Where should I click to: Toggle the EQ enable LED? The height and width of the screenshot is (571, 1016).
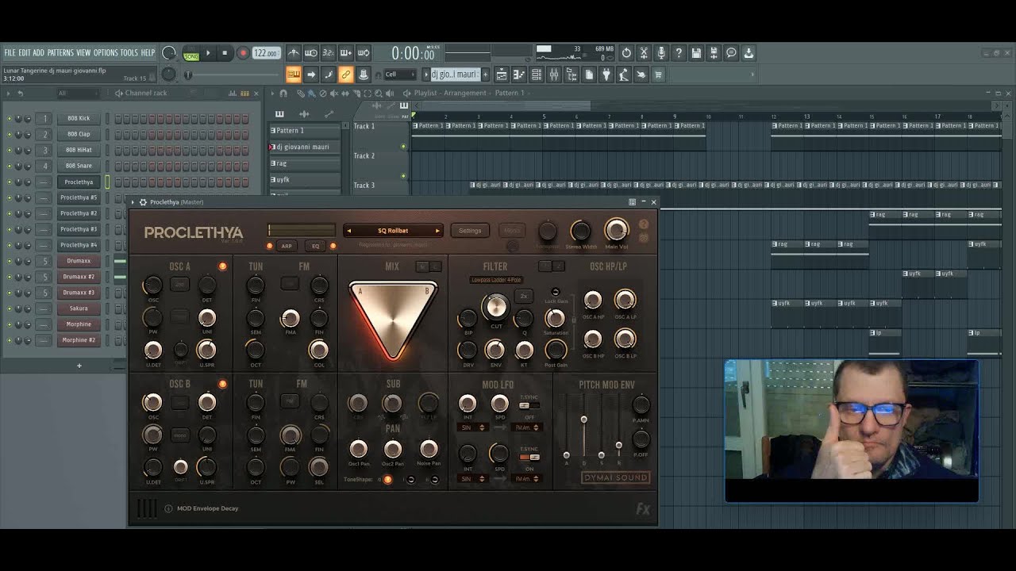click(x=333, y=246)
